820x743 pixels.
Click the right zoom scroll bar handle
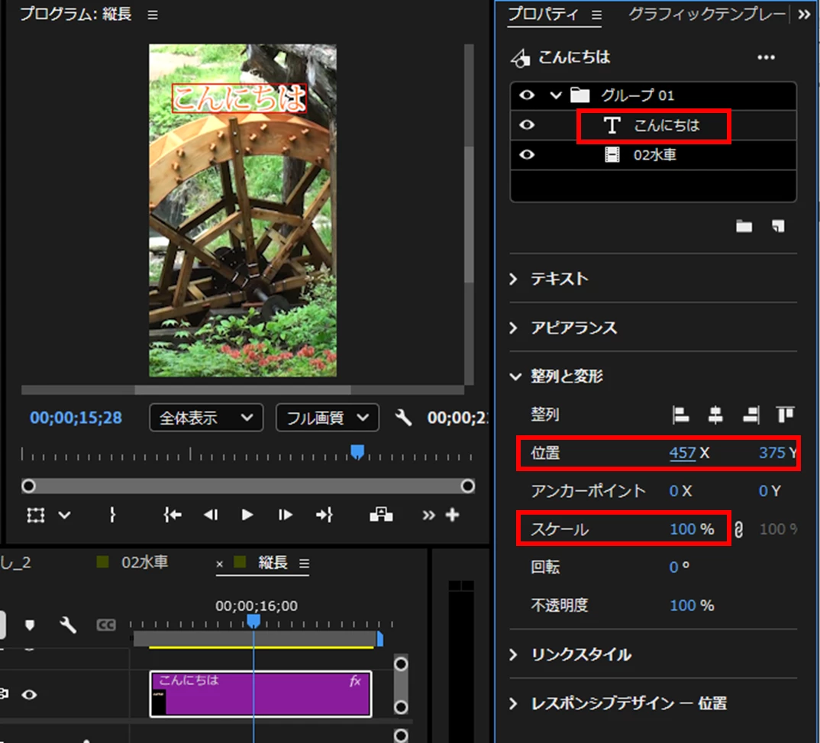tap(467, 486)
